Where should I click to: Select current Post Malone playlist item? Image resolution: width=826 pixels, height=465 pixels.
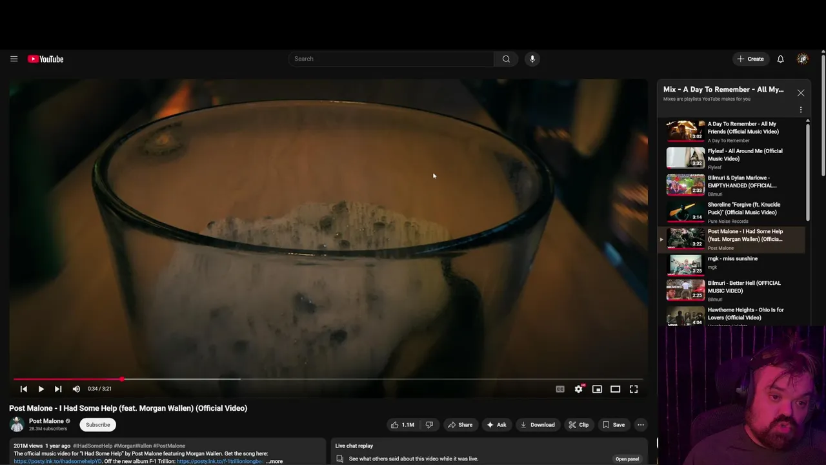[732, 239]
